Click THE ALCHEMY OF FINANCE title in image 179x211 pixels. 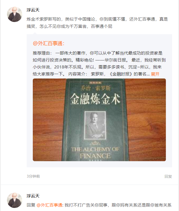click(95, 153)
